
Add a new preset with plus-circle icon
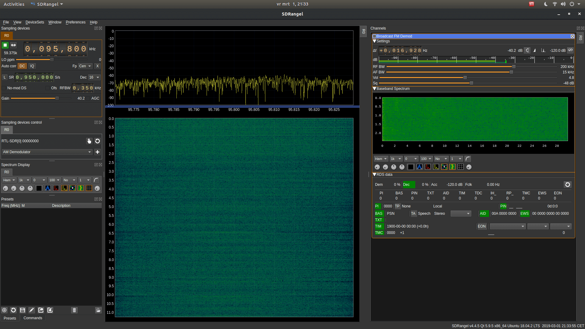[x=4, y=310]
